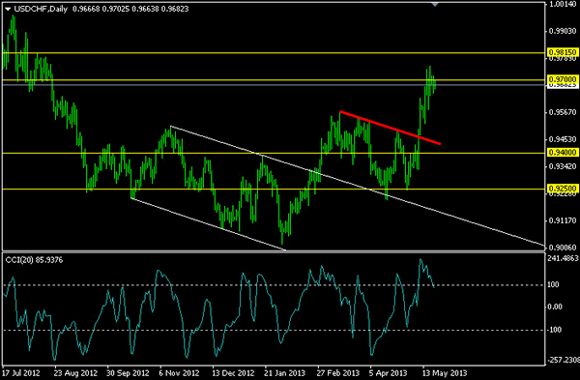580x380 pixels.
Task: Click the 13 May 2013 date label
Action: coord(446,372)
